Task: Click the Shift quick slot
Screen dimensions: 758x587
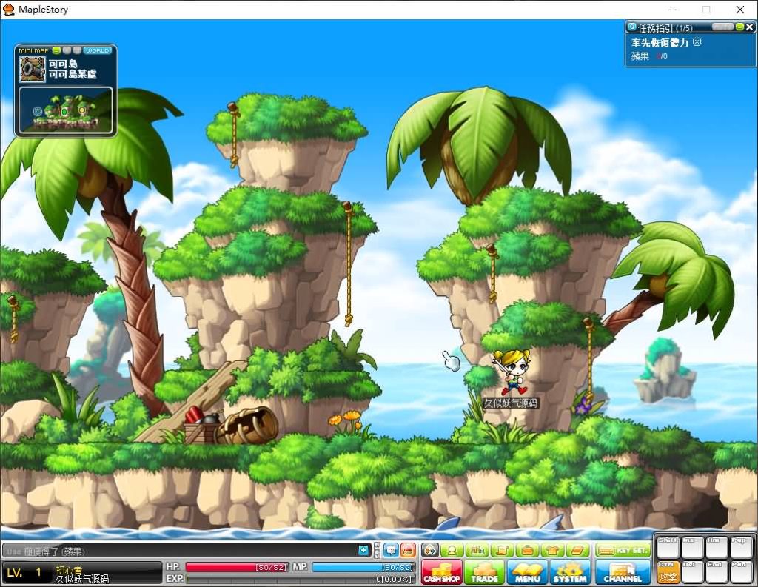Action: (668, 547)
